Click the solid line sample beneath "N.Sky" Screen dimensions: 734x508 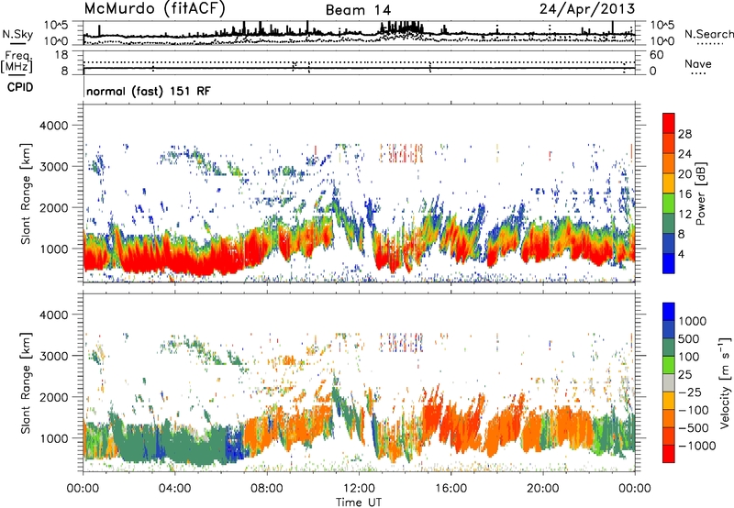17,43
